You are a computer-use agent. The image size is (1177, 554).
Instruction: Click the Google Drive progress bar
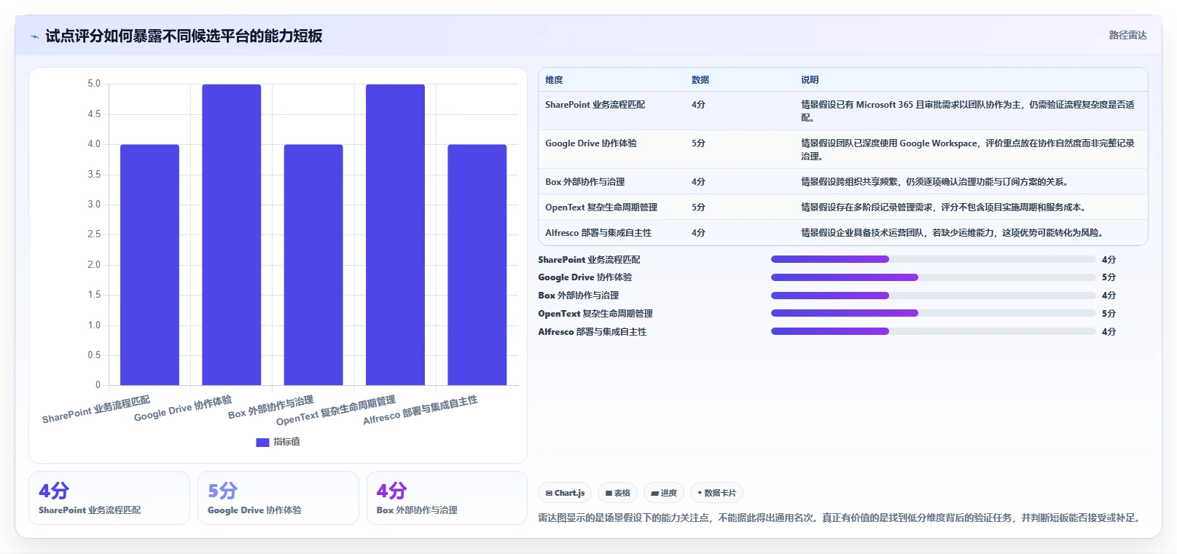coord(933,277)
